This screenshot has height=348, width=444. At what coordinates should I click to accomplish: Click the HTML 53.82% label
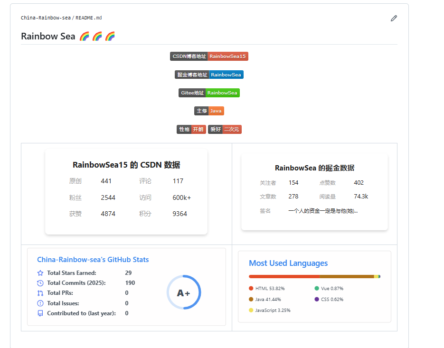[x=270, y=288]
